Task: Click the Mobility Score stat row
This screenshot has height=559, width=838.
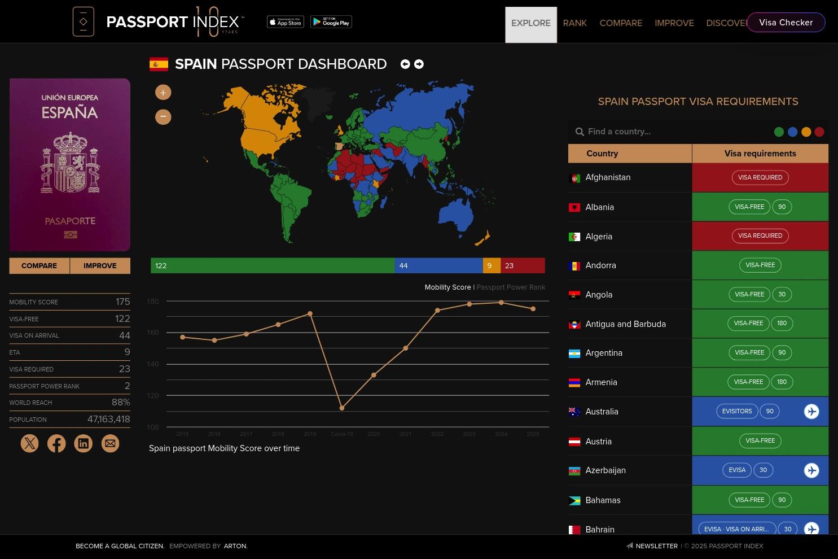Action: click(x=69, y=302)
